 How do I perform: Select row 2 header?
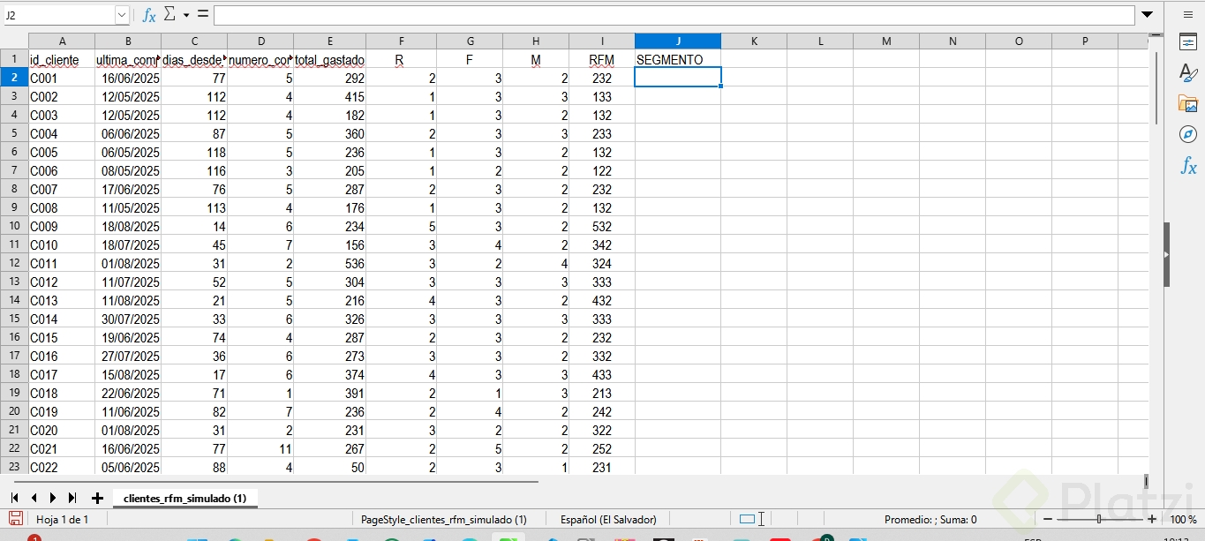point(14,78)
